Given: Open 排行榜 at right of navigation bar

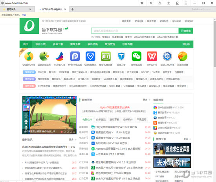Looking at the screenshot, I should point(186,44).
